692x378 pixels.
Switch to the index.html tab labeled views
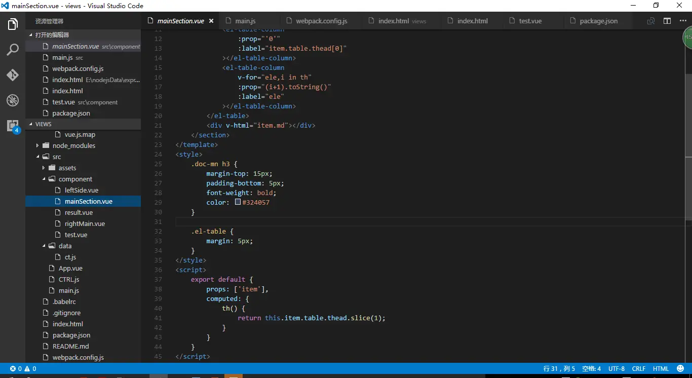402,21
